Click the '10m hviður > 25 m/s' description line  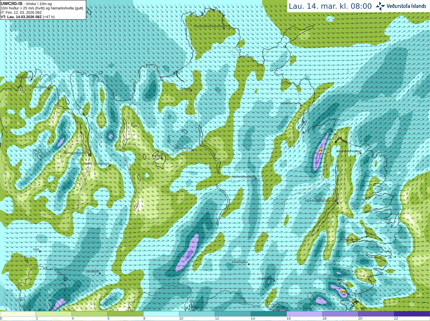tap(42, 8)
